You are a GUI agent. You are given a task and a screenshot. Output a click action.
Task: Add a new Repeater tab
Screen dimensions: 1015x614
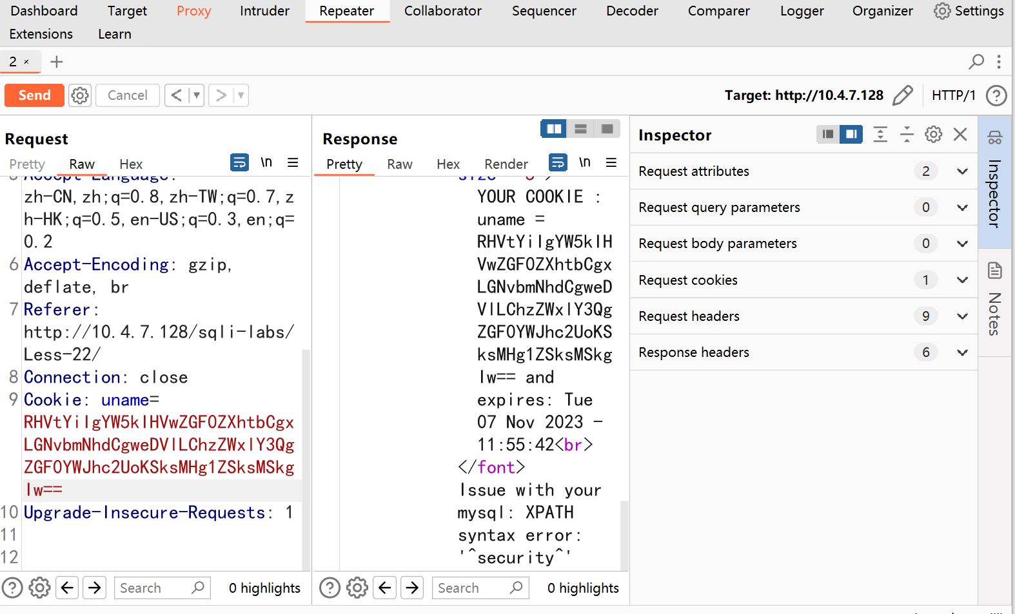point(57,61)
